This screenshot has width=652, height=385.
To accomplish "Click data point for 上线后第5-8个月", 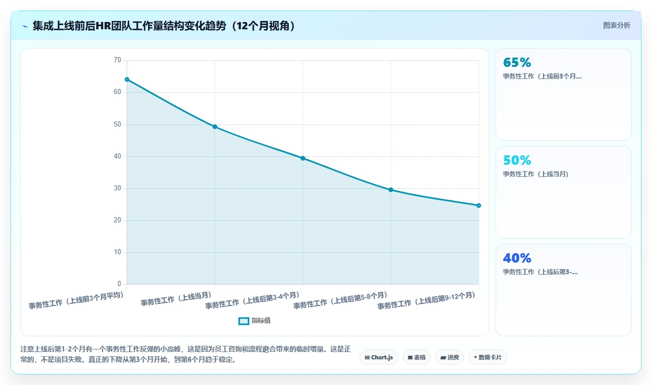I will 391,190.
